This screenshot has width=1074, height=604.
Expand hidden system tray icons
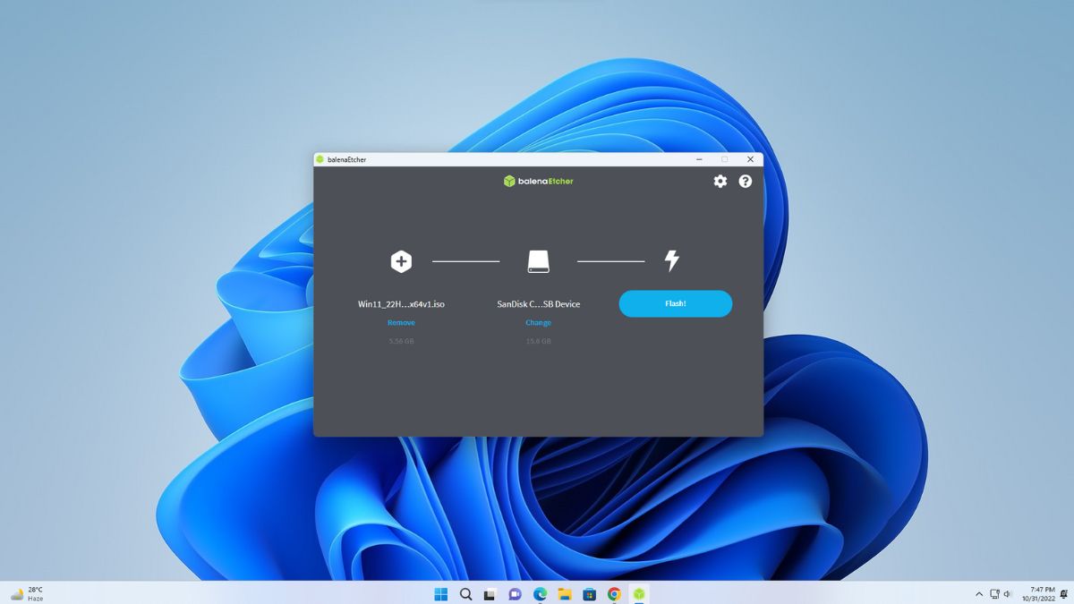point(979,593)
